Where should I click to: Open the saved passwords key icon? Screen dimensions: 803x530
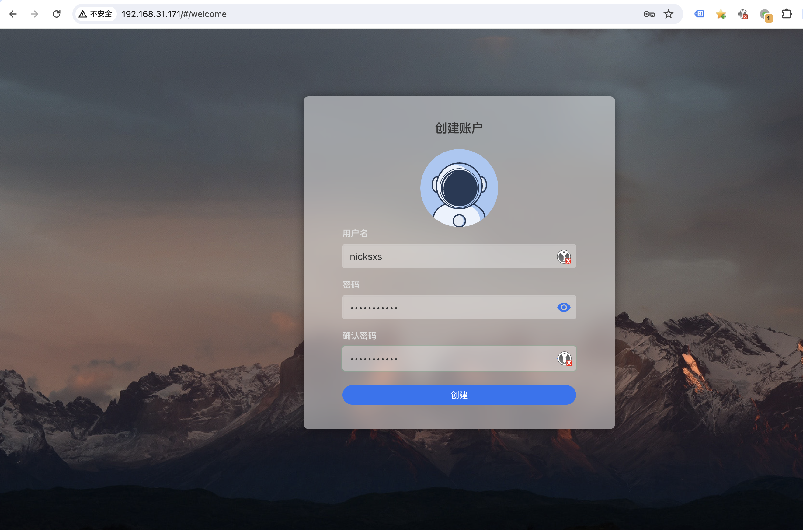tap(648, 14)
